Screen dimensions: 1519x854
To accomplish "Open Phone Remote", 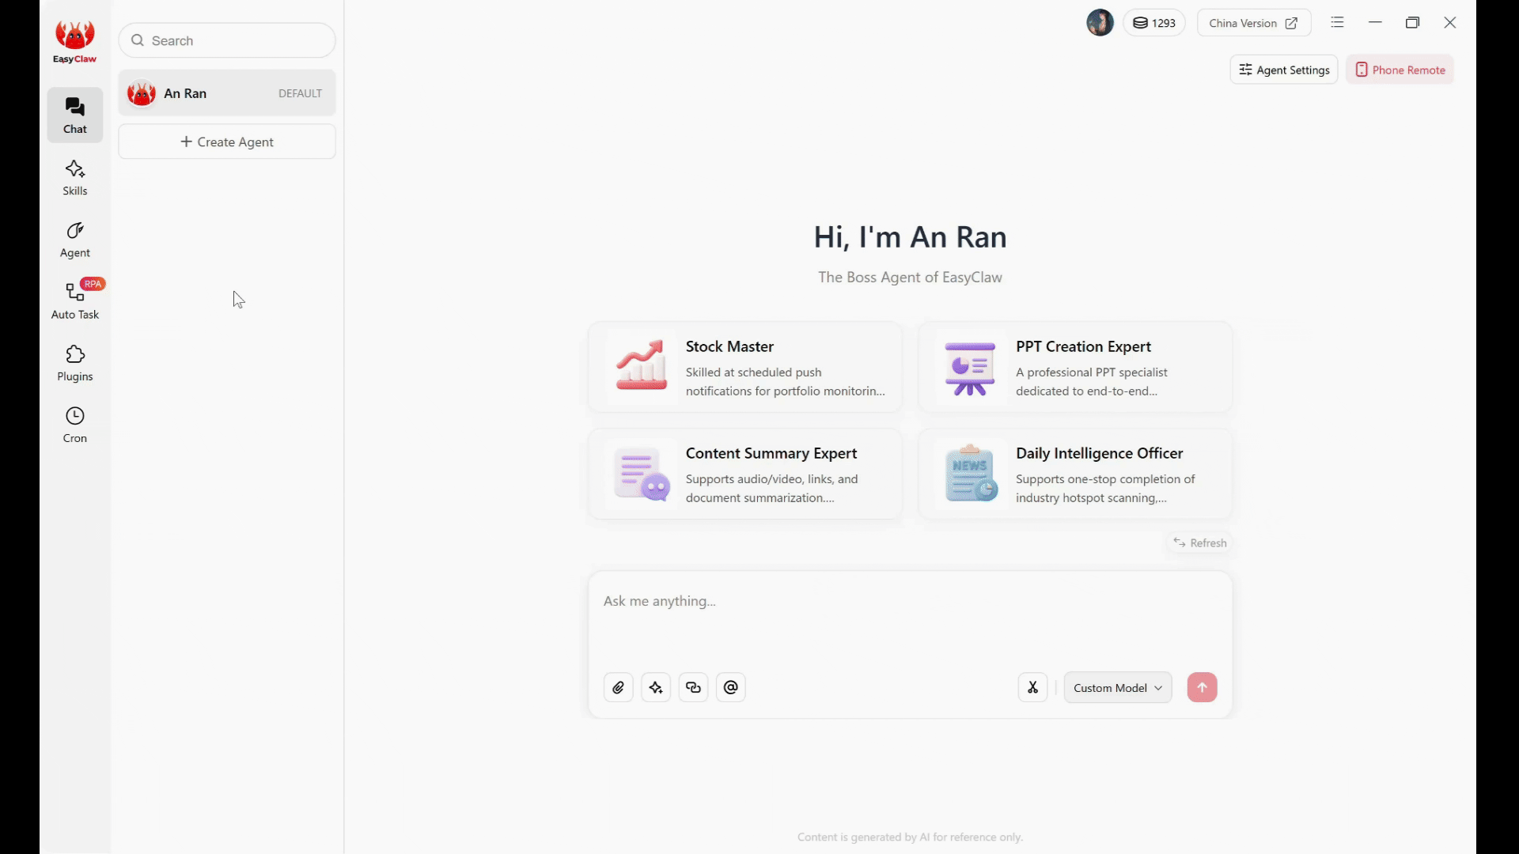I will pos(1400,70).
